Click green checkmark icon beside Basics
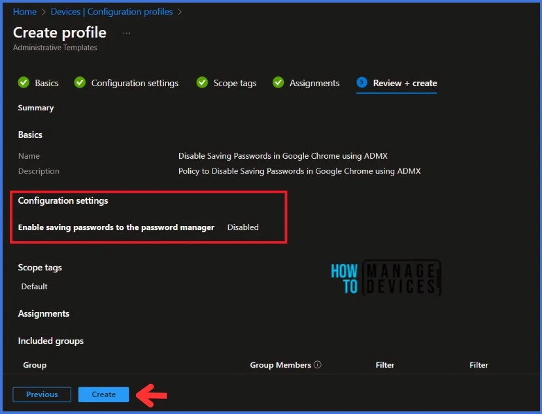This screenshot has width=542, height=414. (24, 82)
